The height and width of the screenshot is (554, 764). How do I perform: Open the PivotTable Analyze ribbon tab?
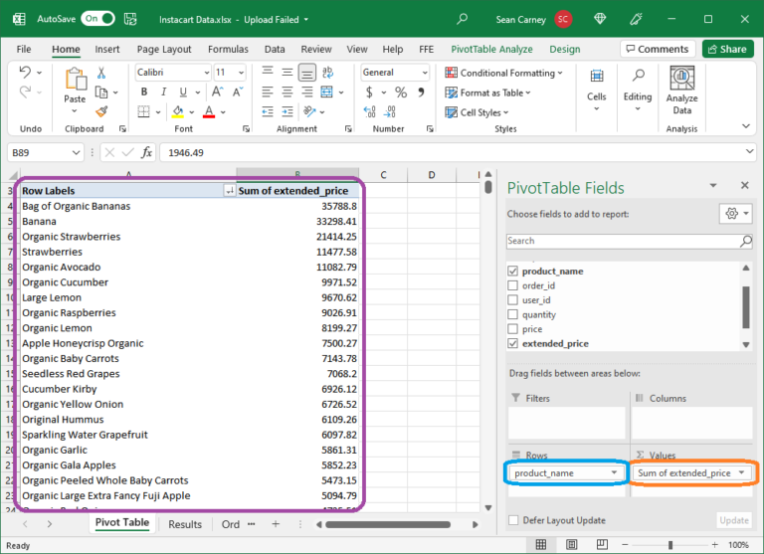pyautogui.click(x=491, y=49)
